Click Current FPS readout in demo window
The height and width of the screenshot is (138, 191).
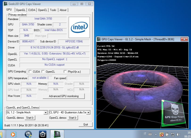[x=106, y=46]
